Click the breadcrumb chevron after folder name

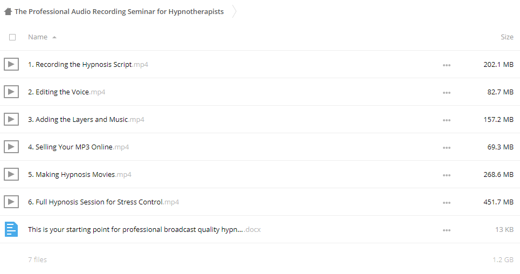coord(234,12)
